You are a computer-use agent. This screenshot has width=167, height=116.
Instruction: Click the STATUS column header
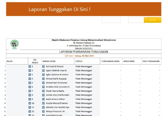pyautogui.click(x=87, y=61)
